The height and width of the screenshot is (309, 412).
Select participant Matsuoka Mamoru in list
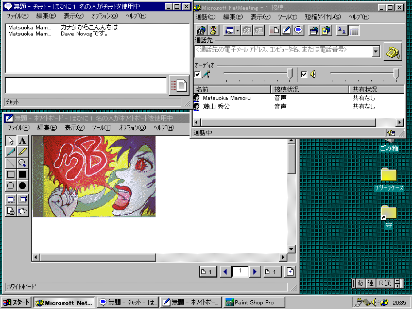[227, 98]
